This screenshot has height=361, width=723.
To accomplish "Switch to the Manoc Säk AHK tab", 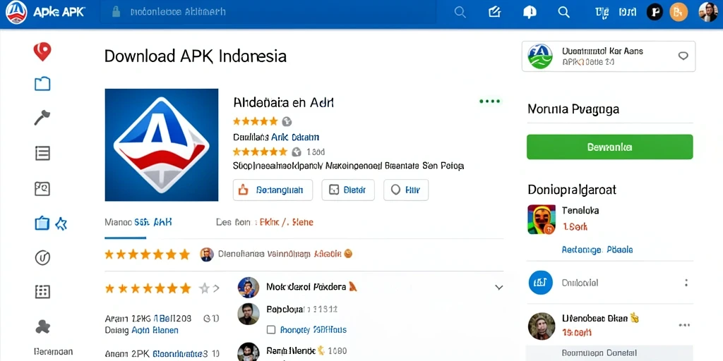I will (138, 222).
